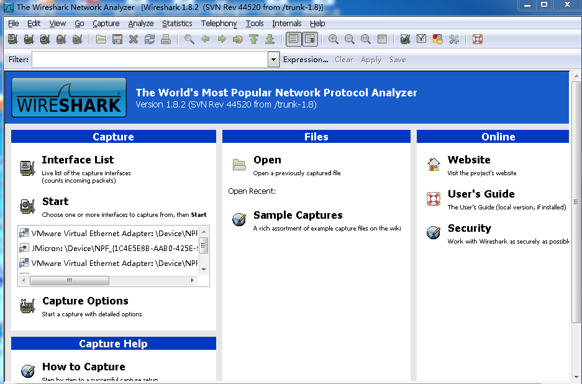
Task: Reload capture file toolbar icon
Action: (150, 39)
